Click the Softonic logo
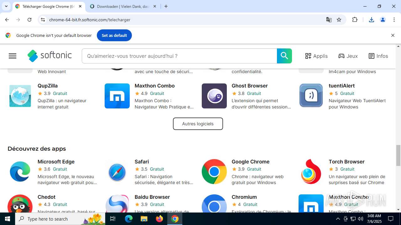Image resolution: width=401 pixels, height=225 pixels. click(49, 56)
